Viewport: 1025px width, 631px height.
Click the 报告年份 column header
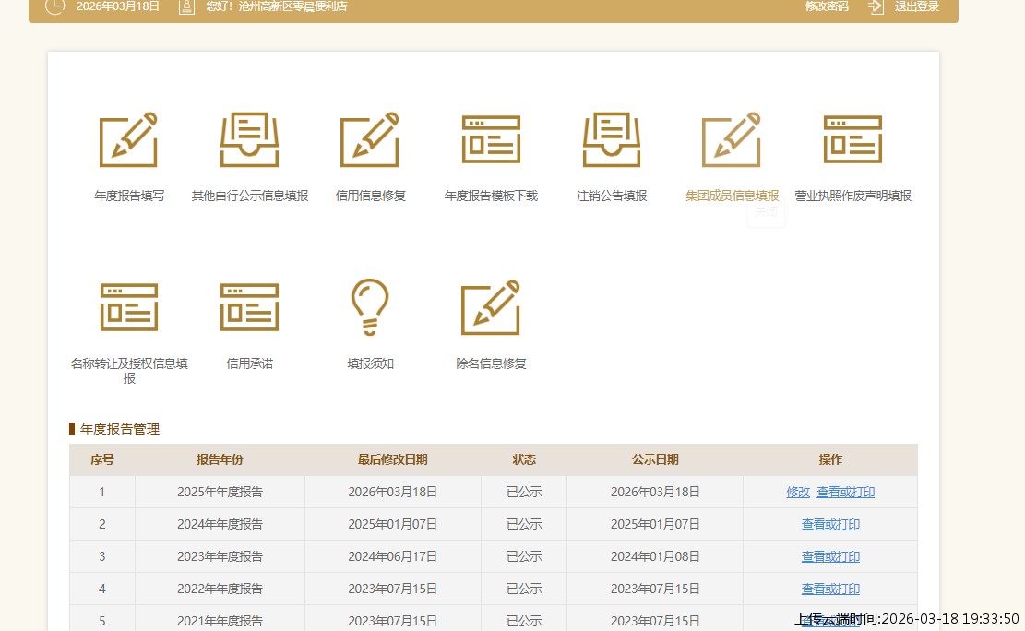[220, 460]
